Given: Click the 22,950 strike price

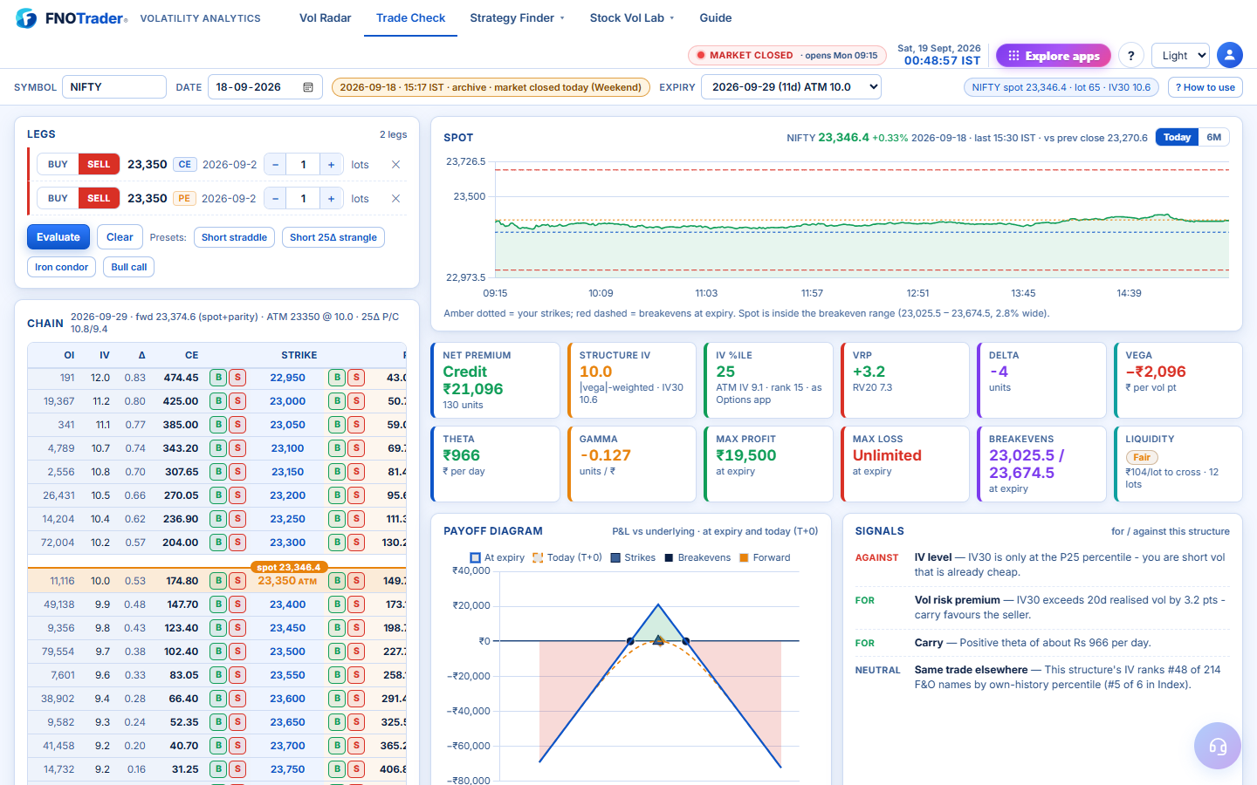Looking at the screenshot, I should tap(287, 378).
